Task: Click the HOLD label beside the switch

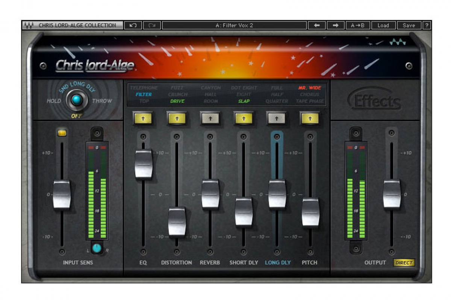Action: (x=54, y=101)
